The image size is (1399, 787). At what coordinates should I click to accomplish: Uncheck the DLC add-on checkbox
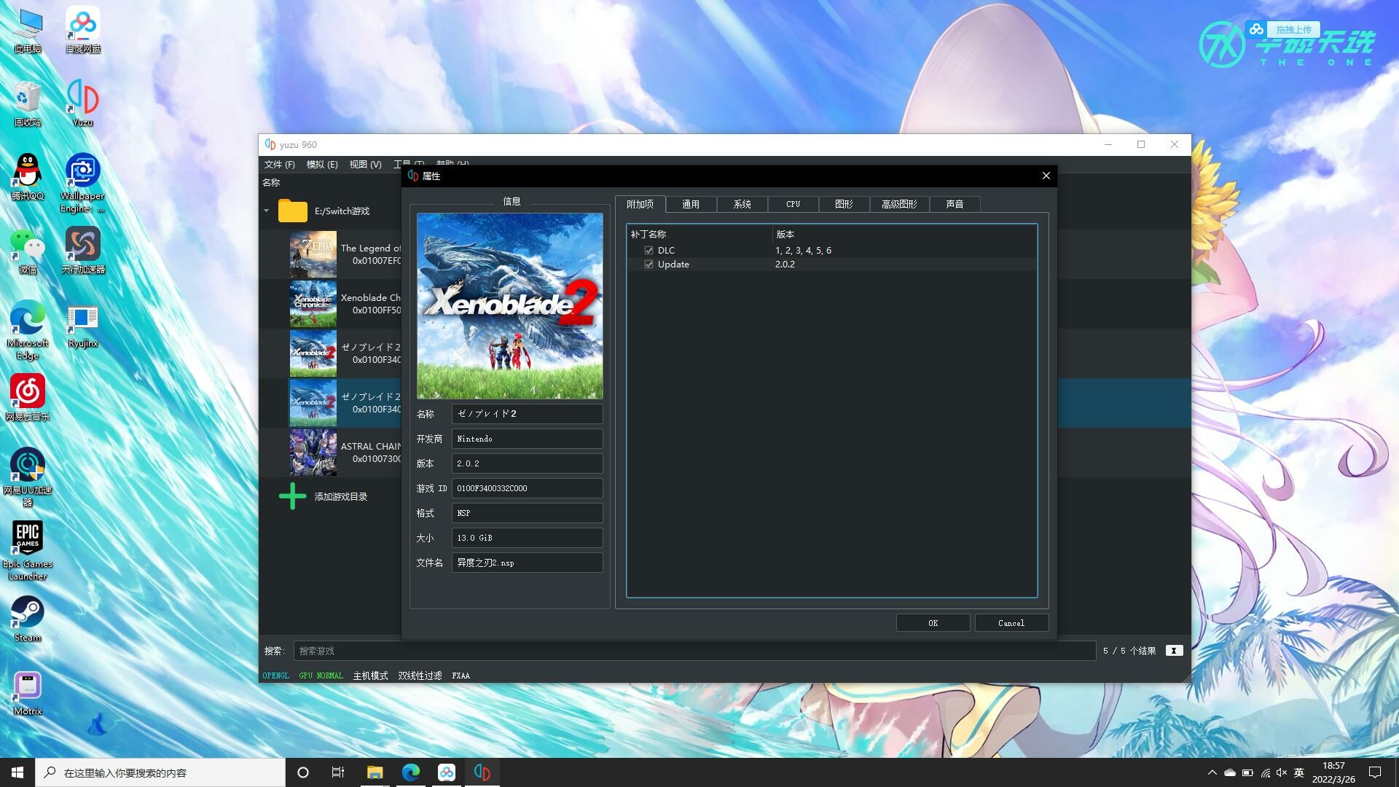[x=648, y=250]
